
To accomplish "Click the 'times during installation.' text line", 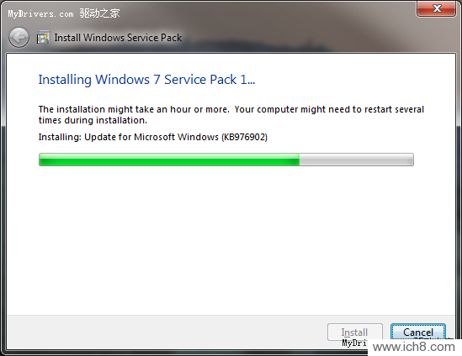I will tap(93, 120).
